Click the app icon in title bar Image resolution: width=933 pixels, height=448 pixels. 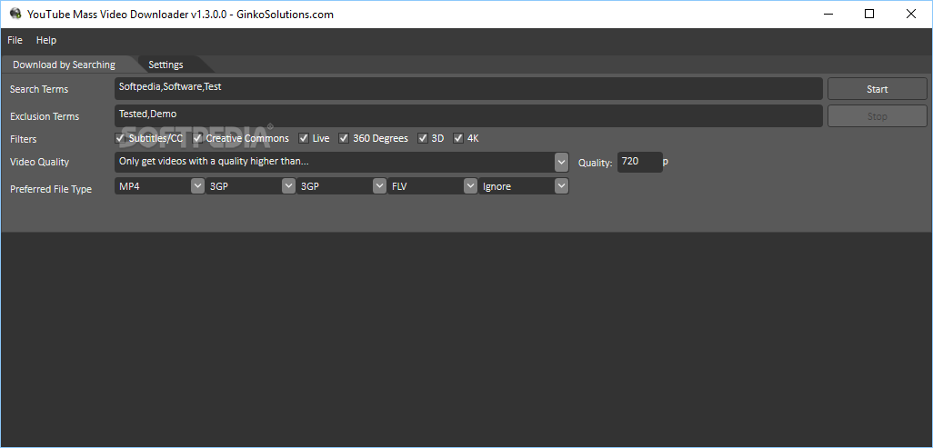click(15, 14)
